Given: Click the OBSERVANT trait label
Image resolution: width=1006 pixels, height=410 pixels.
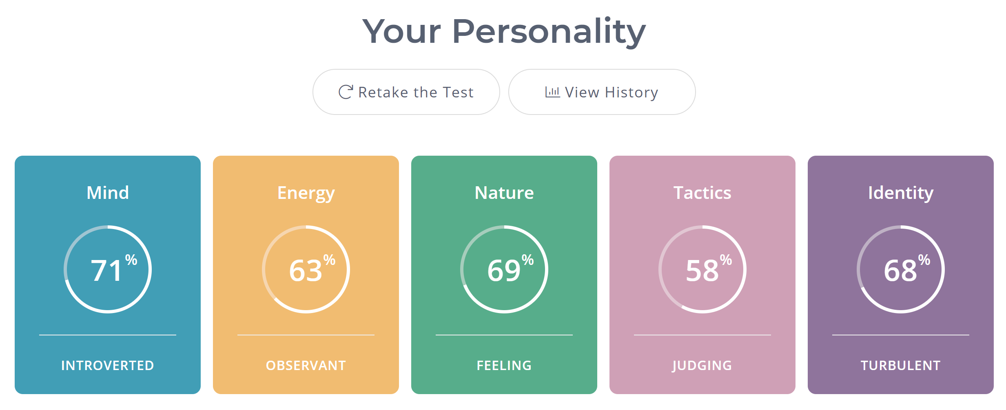Looking at the screenshot, I should (306, 365).
